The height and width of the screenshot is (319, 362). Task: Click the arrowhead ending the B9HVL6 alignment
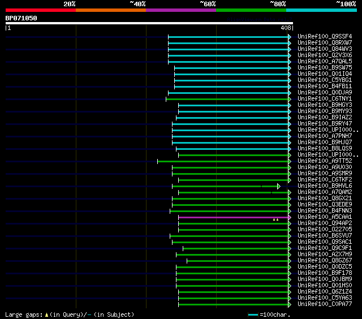(x=279, y=186)
